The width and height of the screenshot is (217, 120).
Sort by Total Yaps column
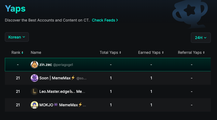120,52
